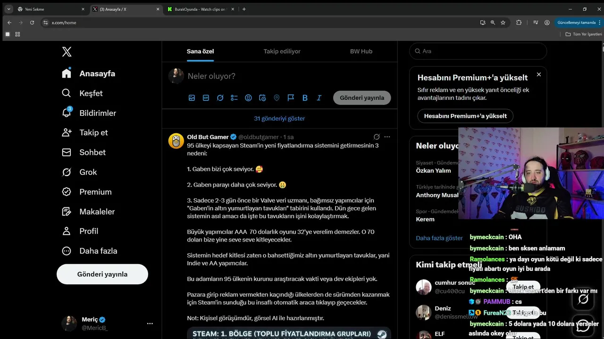The width and height of the screenshot is (604, 339).
Task: Open Chrome profile icon
Action: point(547,23)
